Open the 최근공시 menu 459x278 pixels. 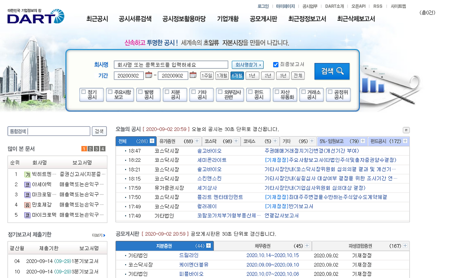click(97, 19)
